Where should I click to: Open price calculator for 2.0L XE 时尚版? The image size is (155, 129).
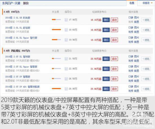pos(66,20)
